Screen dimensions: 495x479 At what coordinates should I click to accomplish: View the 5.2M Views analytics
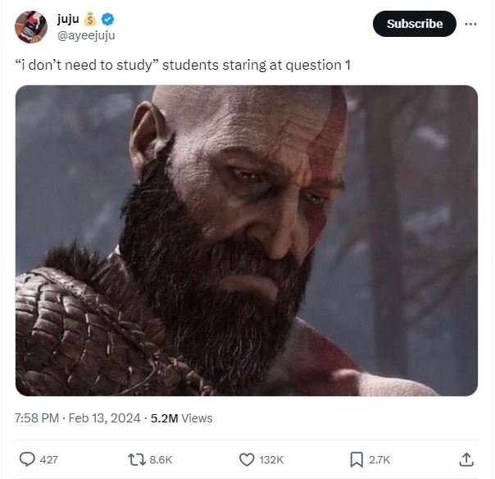pos(181,418)
